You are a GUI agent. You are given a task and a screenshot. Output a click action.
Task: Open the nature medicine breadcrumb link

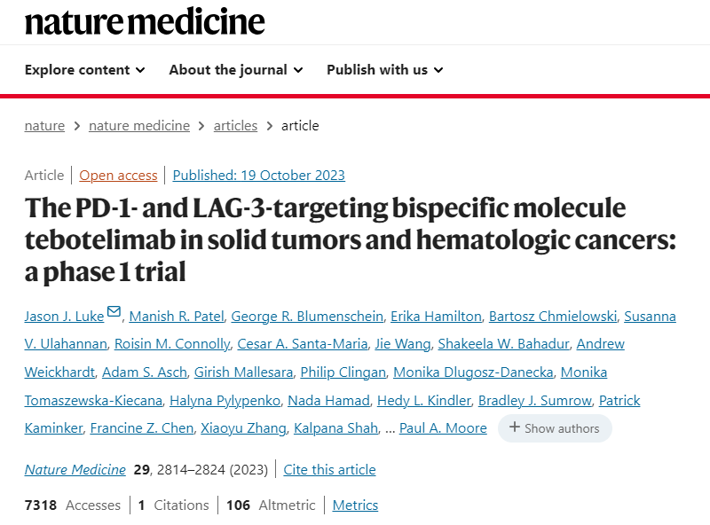click(x=139, y=125)
